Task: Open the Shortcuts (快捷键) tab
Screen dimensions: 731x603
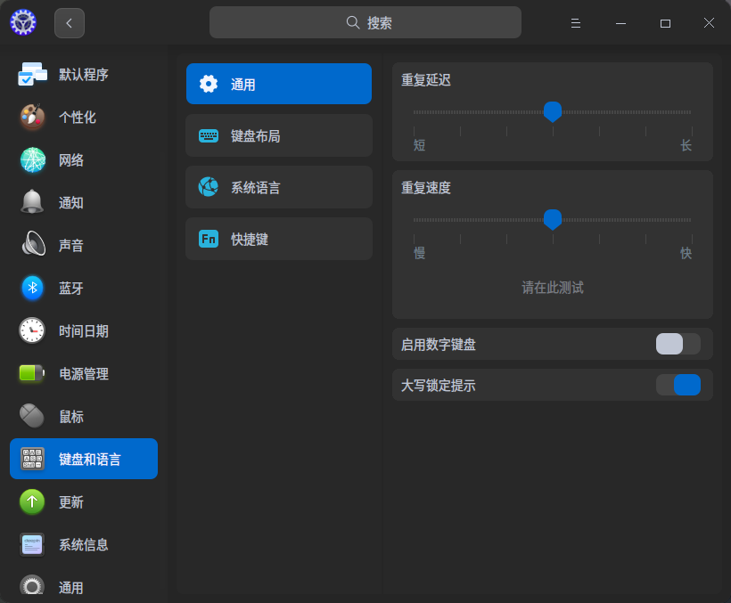Action: click(279, 239)
